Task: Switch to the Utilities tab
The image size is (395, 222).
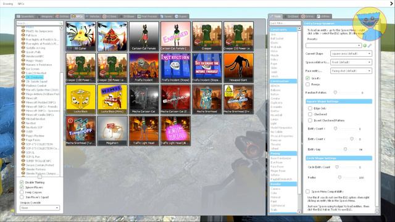Action: point(323,17)
